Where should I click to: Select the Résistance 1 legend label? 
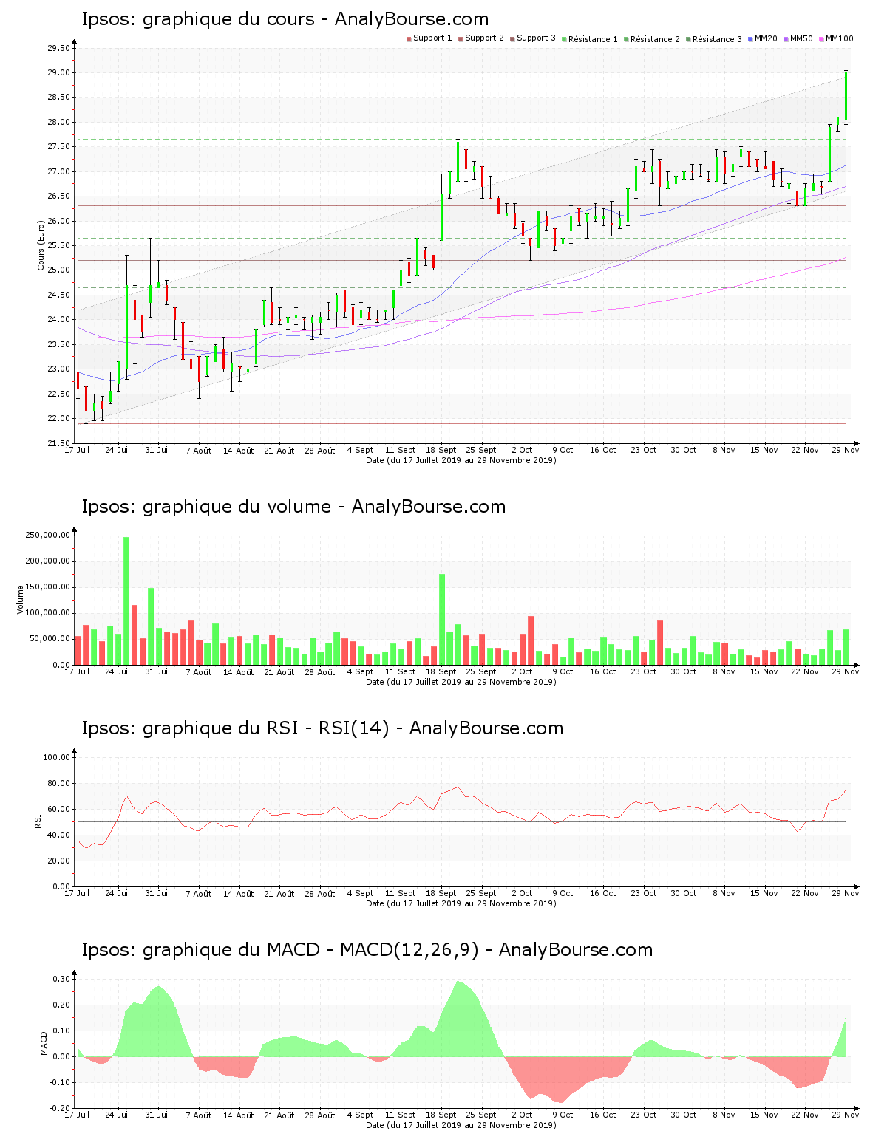(593, 39)
